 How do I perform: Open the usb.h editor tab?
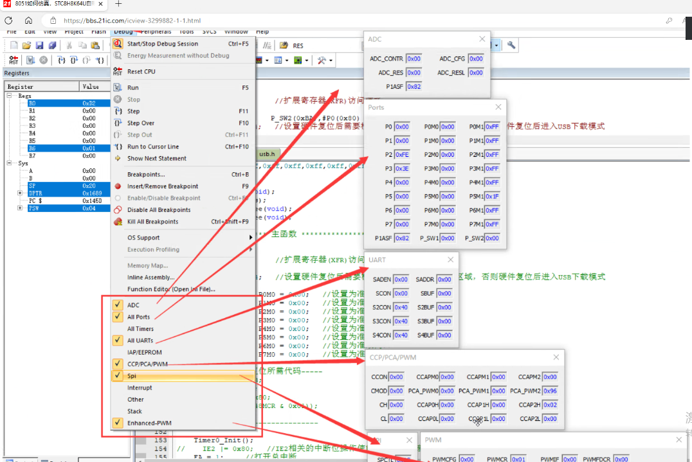pos(267,154)
